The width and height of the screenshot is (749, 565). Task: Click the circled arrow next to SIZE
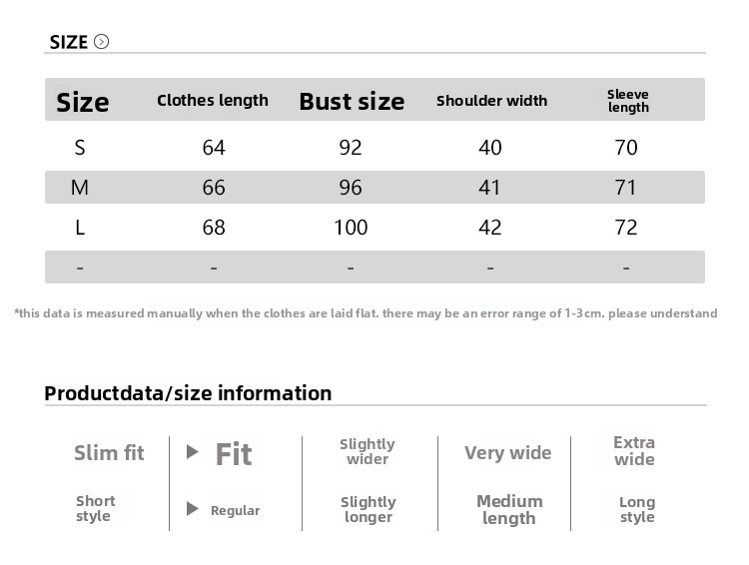click(101, 42)
